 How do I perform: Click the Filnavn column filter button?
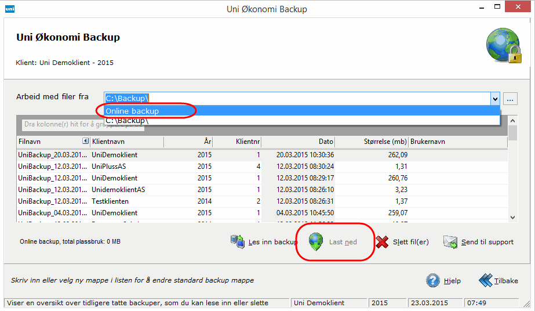pos(85,141)
